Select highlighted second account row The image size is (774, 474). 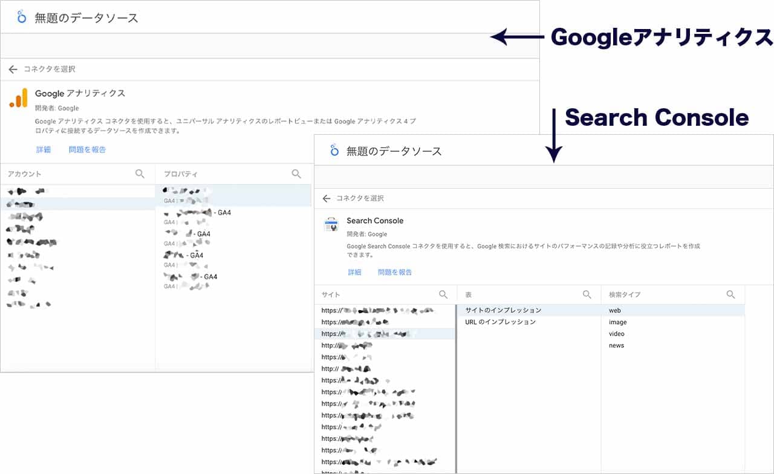point(77,204)
